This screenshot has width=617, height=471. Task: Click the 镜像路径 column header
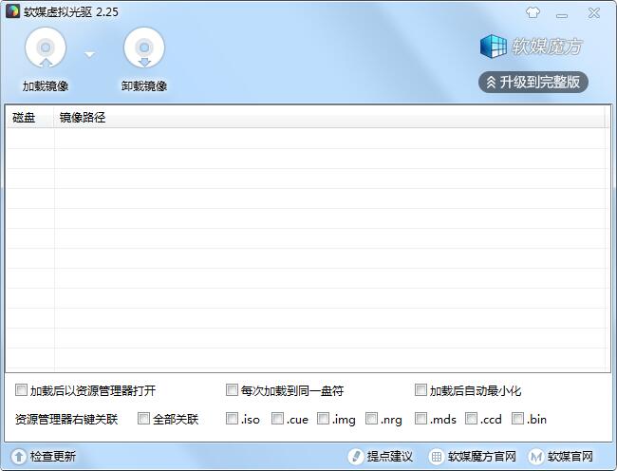tap(83, 118)
